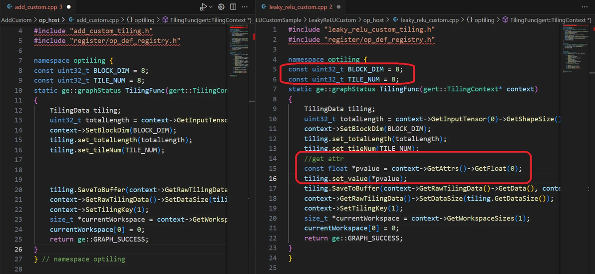Open the leaky_relu_custom.cpp breadcrumb item
This screenshot has width=595, height=274.
(430, 20)
